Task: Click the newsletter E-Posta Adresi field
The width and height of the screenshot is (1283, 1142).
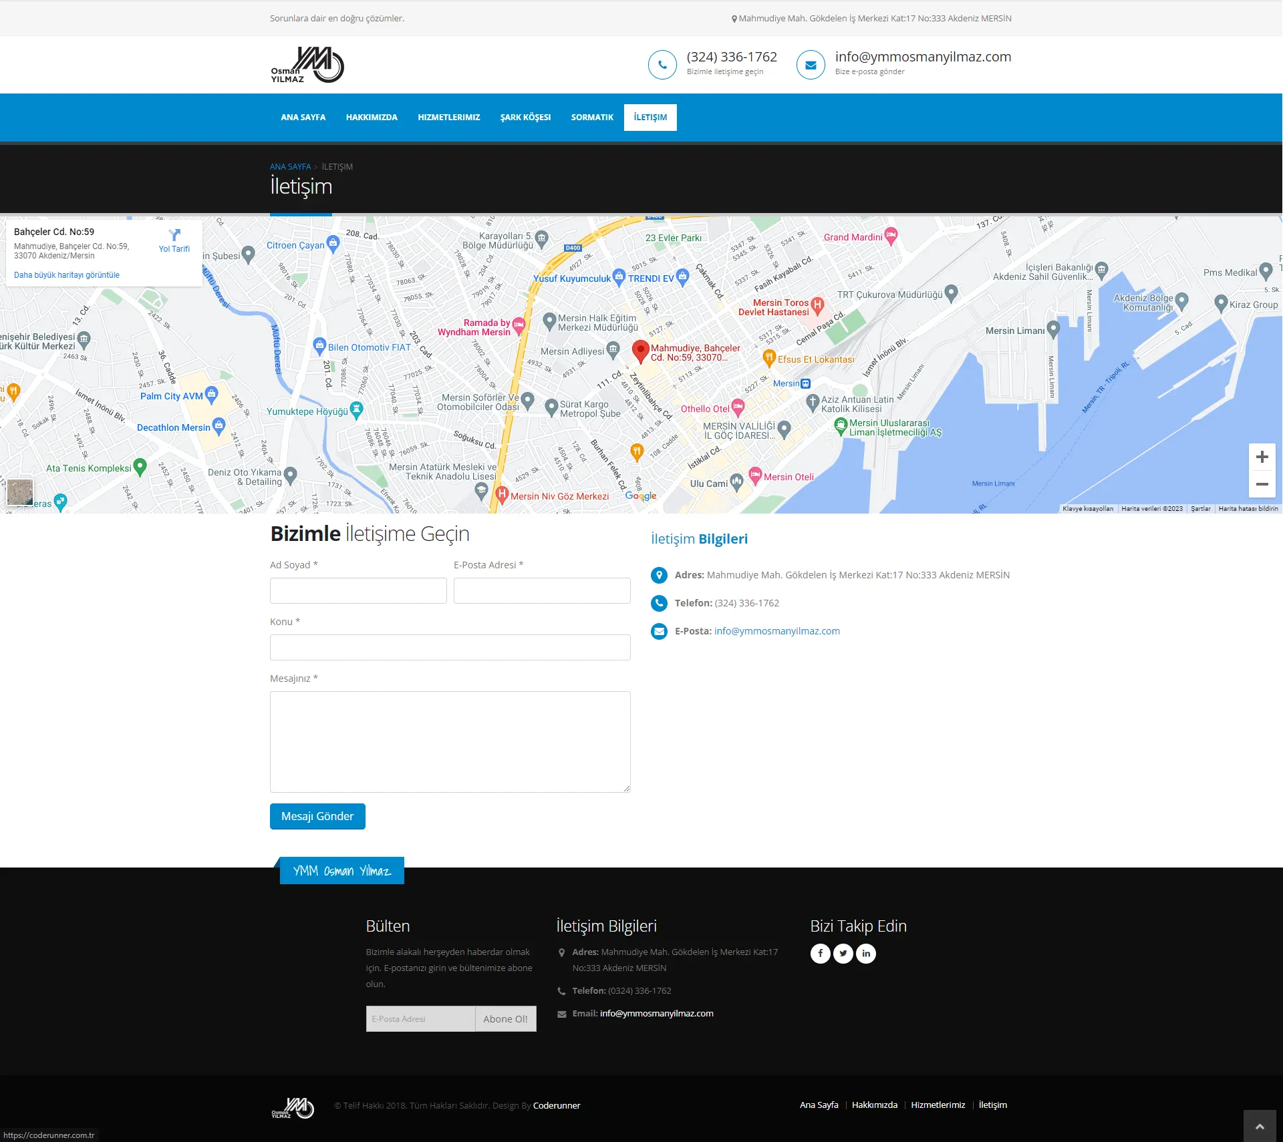Action: pyautogui.click(x=420, y=1018)
